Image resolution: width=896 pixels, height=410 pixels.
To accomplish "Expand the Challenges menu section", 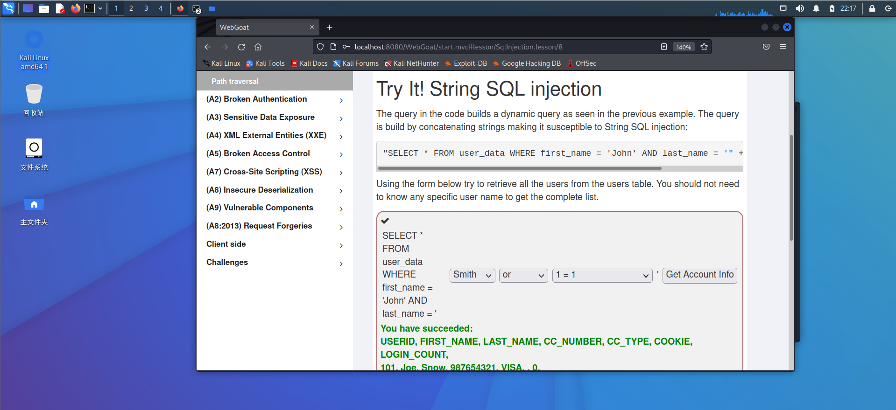I will (275, 263).
